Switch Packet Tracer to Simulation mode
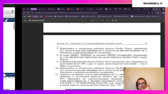168x94 pixels. coord(9,75)
